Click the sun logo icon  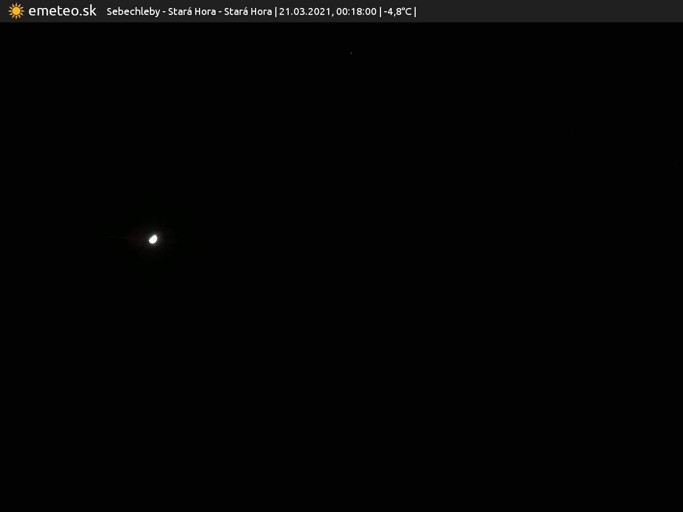click(16, 11)
